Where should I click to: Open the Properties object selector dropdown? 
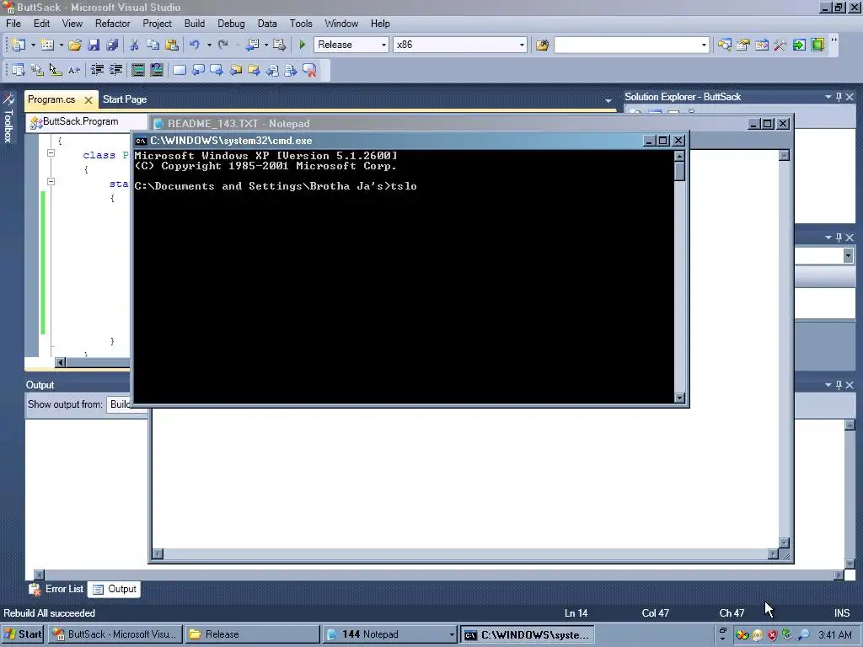coord(848,256)
